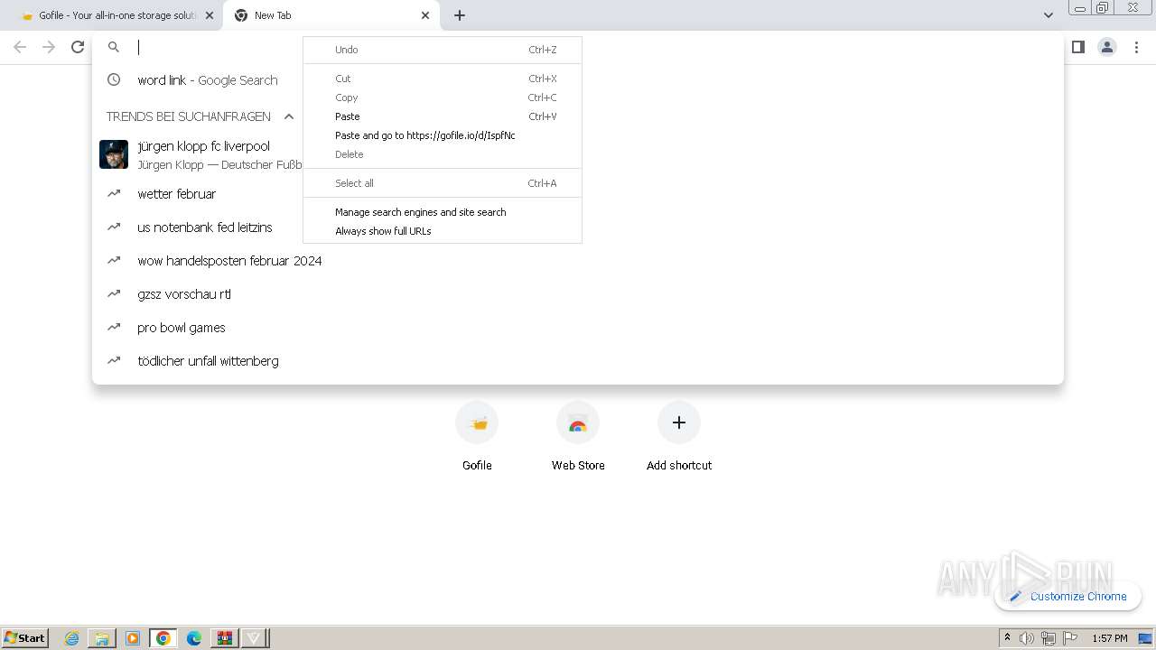Viewport: 1156px width, 650px height.
Task: Open the media player taskbar icon
Action: pos(133,638)
